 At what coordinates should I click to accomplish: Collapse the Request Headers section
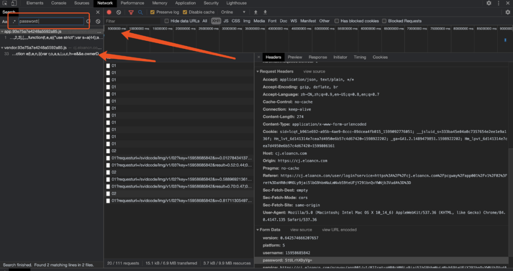coord(258,71)
